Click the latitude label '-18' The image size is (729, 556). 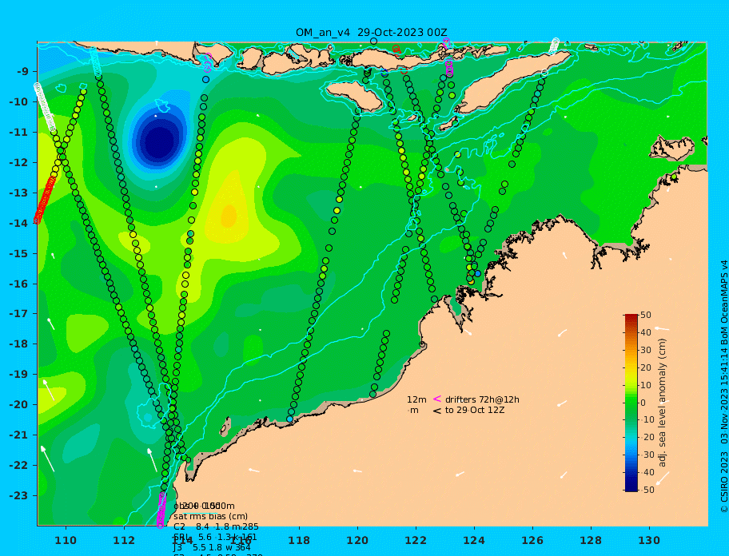coord(18,344)
